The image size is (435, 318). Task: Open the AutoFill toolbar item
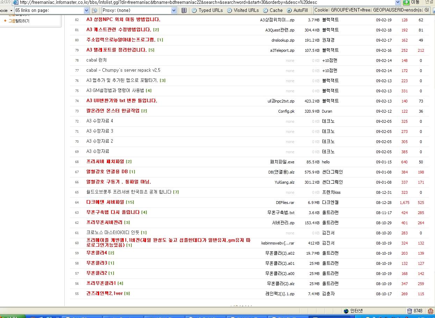[297, 10]
